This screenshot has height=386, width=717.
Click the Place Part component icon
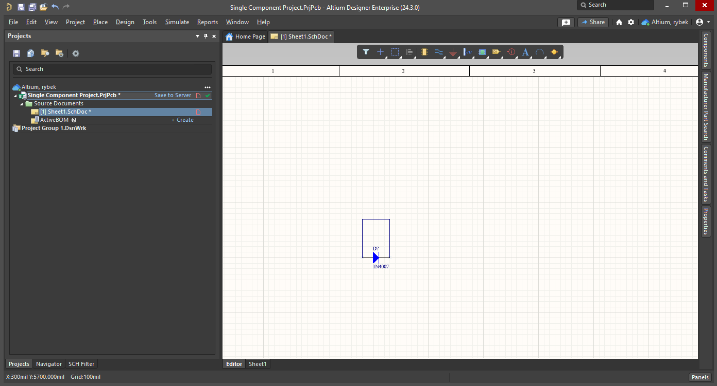click(424, 52)
